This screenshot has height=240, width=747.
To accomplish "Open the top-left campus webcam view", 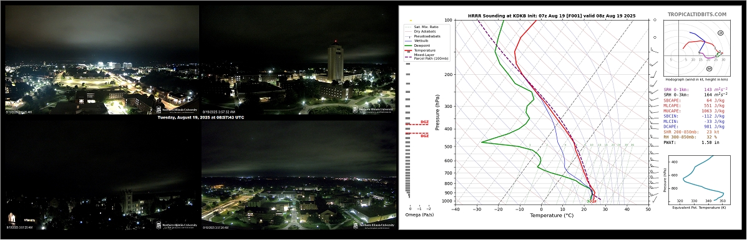I will 102,59.
